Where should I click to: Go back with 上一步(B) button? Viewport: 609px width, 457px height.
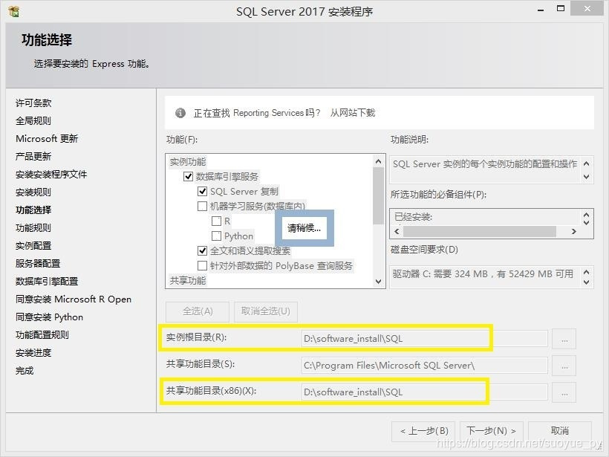(x=424, y=431)
